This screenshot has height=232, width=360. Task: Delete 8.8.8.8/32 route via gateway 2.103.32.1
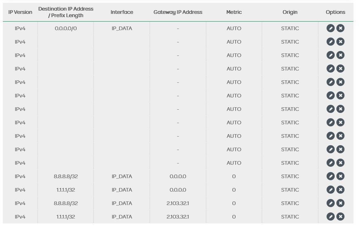(340, 203)
